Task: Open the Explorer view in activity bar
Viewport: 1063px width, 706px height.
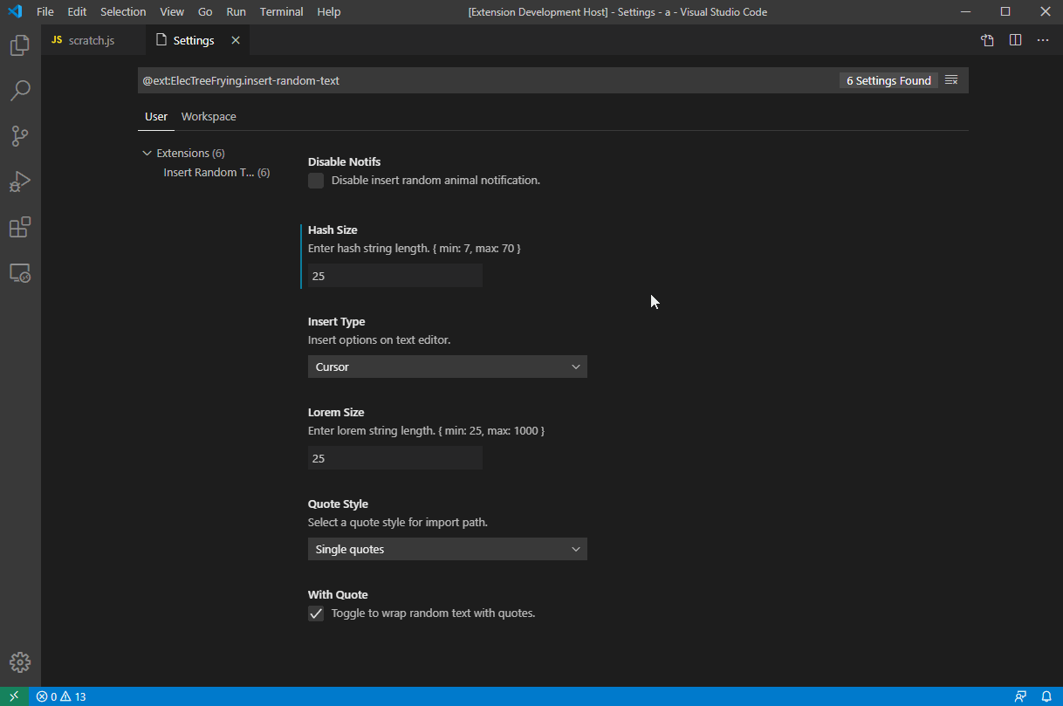Action: tap(19, 45)
